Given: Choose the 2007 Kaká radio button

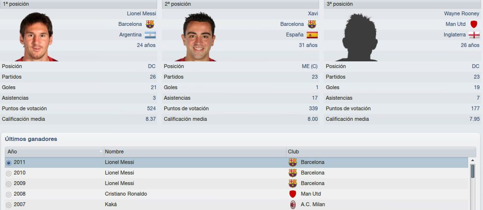Looking at the screenshot, I should (x=9, y=205).
